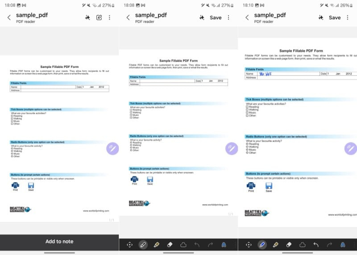Tap the active blue pen tool on the 18:10 screen

click(262, 245)
